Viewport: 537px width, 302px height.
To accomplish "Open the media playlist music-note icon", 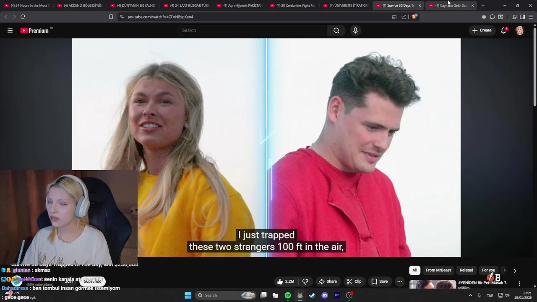I will coord(514,17).
